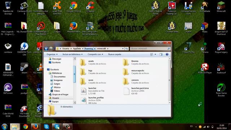Click the Explorer forward arrow

pos(51,48)
